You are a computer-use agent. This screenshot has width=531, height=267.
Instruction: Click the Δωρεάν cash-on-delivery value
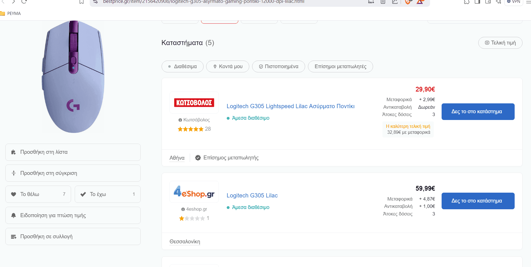[x=426, y=107]
